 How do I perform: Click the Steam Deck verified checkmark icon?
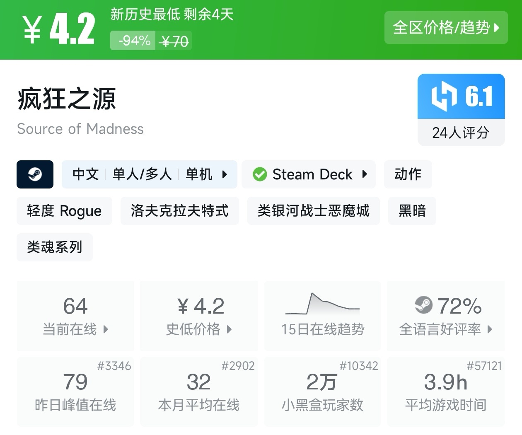(x=260, y=174)
